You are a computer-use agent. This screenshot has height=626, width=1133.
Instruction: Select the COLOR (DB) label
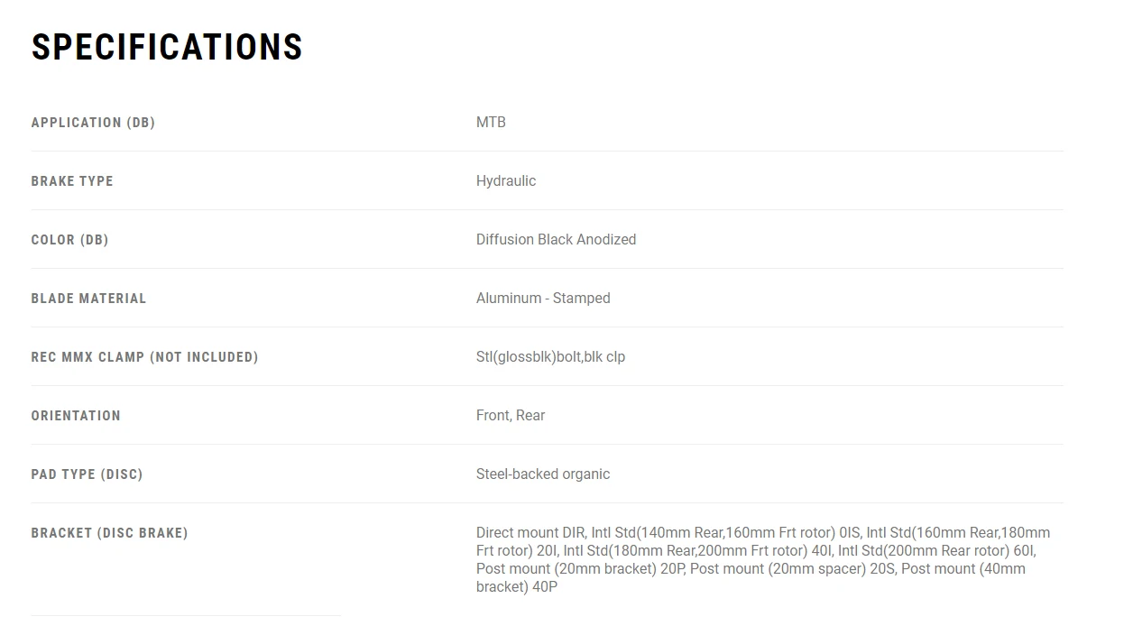click(69, 240)
